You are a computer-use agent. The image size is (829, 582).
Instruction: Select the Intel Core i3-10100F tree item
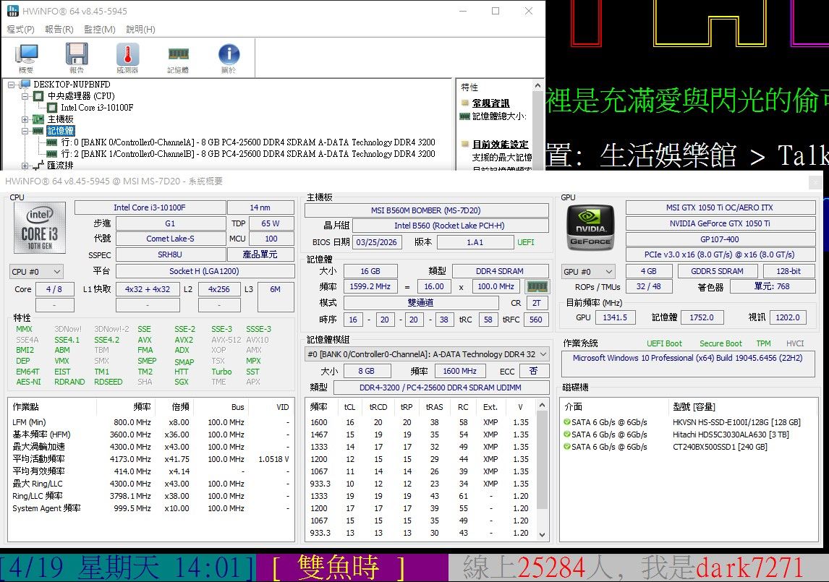tap(96, 108)
